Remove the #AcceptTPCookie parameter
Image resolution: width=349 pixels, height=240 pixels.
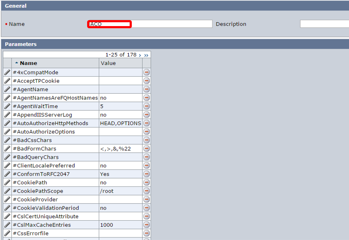pos(146,81)
